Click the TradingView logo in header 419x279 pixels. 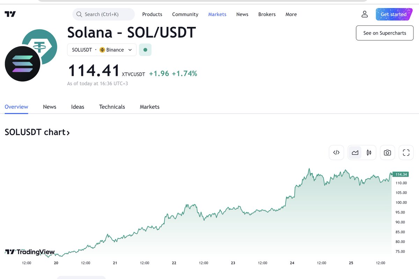click(x=10, y=14)
